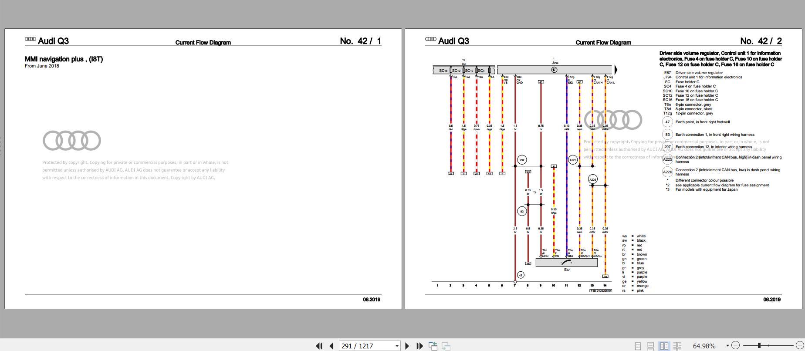805x351 pixels.
Task: Jump to the last page
Action: (x=419, y=346)
